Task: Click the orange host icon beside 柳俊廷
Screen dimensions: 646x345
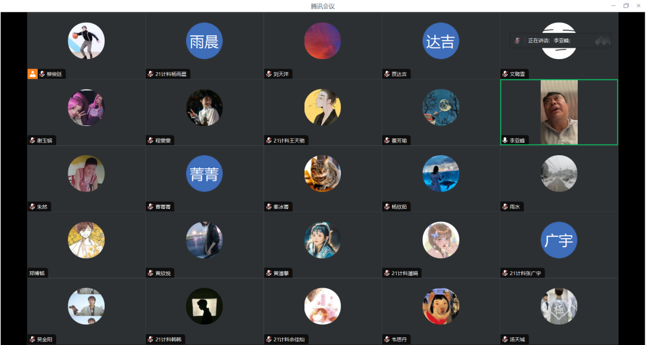Action: (x=32, y=74)
